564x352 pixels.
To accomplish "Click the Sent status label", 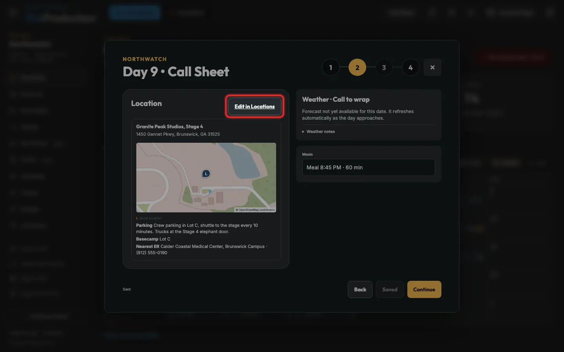I will (127, 289).
